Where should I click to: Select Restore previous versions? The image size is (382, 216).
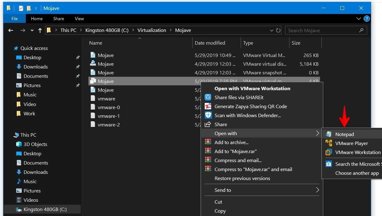click(242, 178)
